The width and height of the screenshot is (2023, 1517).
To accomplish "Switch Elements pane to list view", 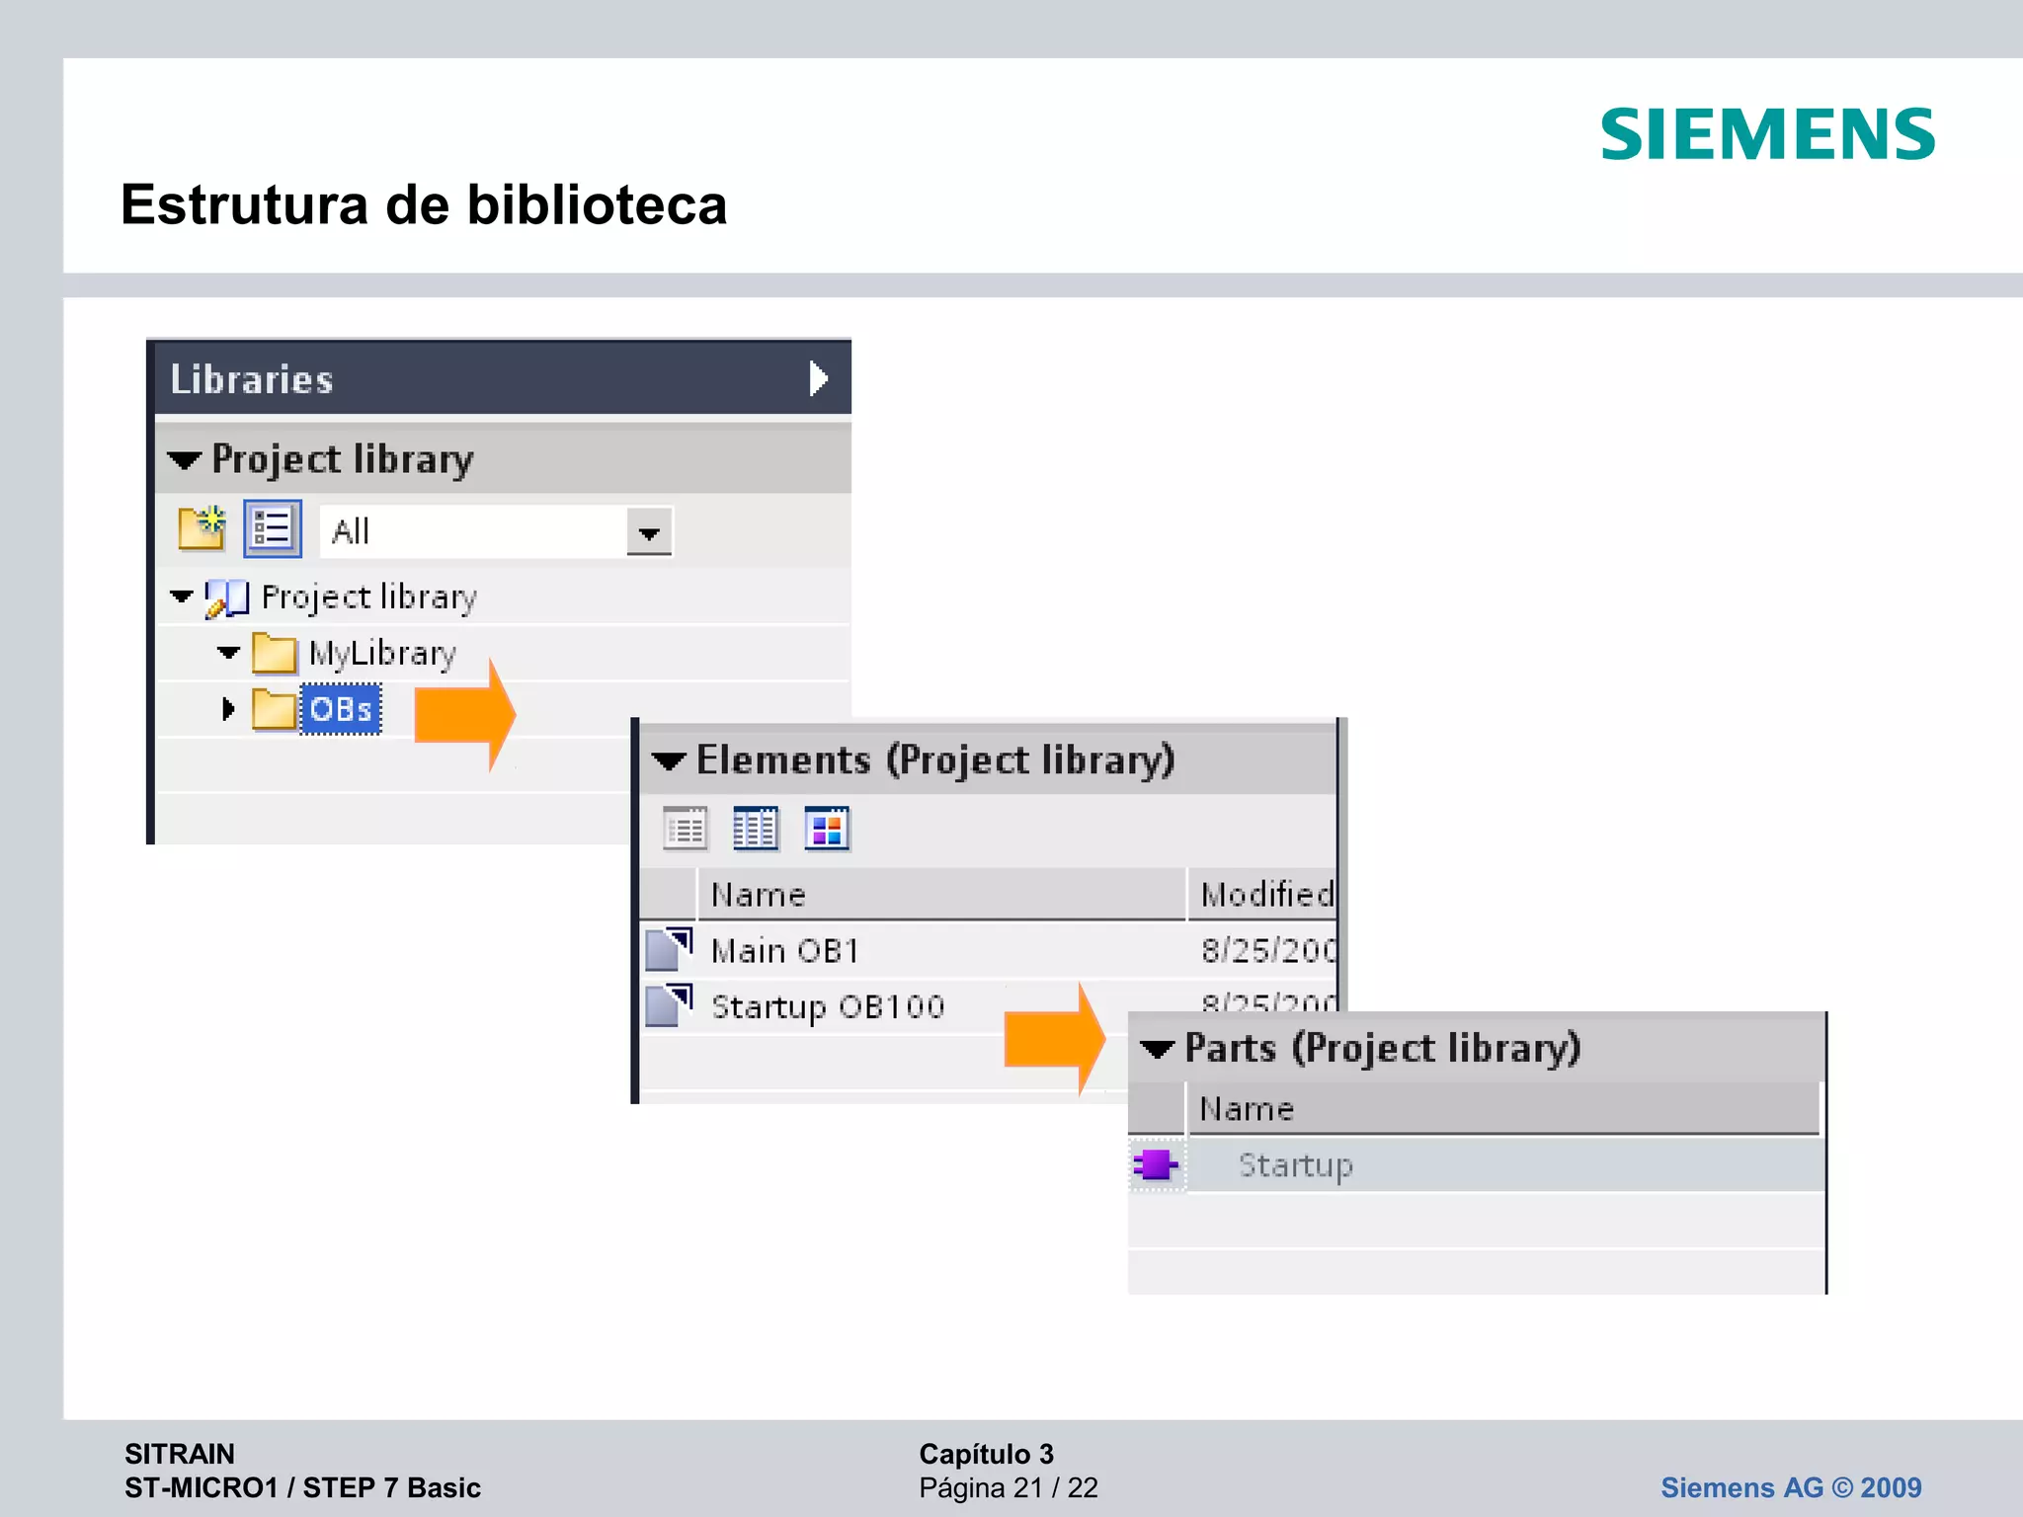I will click(x=685, y=829).
